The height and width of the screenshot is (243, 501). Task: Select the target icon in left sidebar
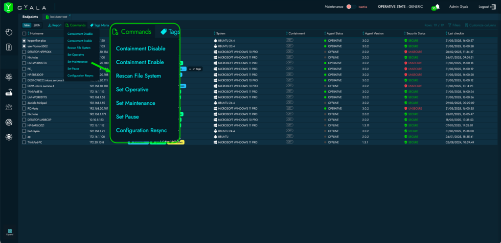9,122
